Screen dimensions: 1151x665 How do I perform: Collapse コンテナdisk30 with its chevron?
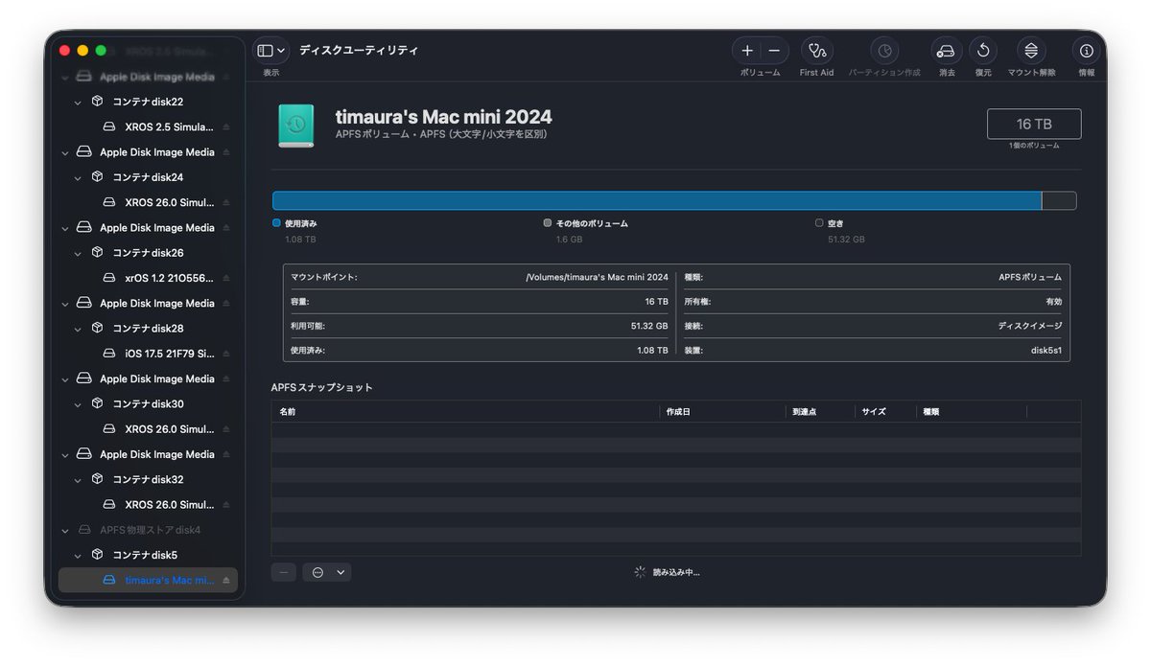pyautogui.click(x=78, y=404)
